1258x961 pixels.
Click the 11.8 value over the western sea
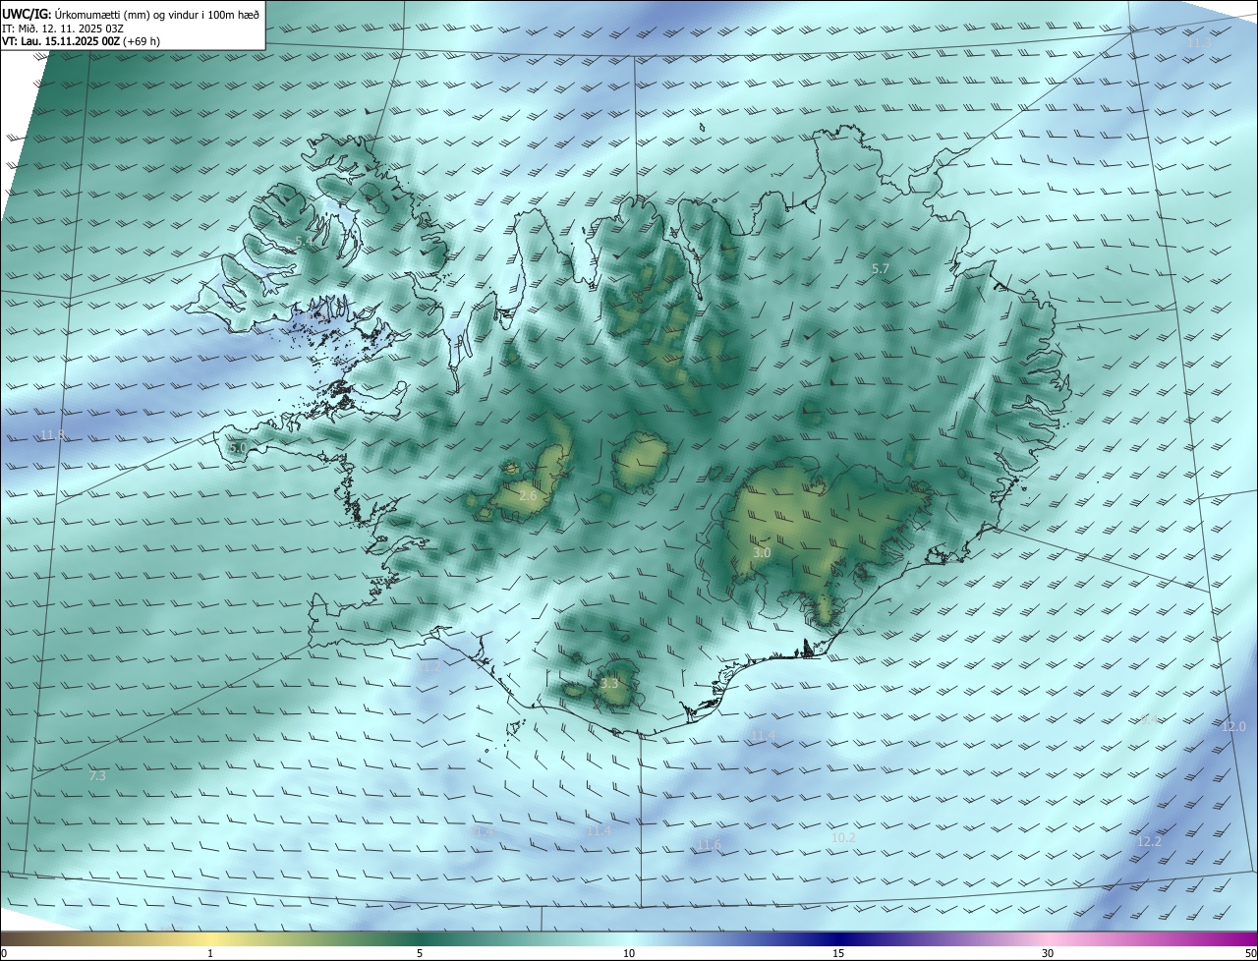click(53, 434)
